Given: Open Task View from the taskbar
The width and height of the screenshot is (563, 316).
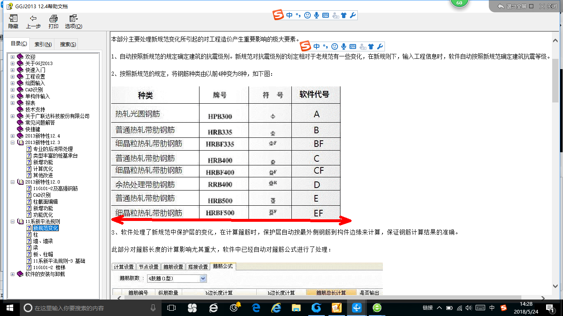Looking at the screenshot, I should [171, 307].
